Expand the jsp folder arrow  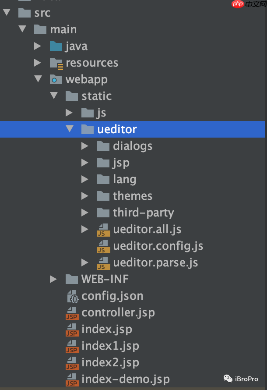85,163
